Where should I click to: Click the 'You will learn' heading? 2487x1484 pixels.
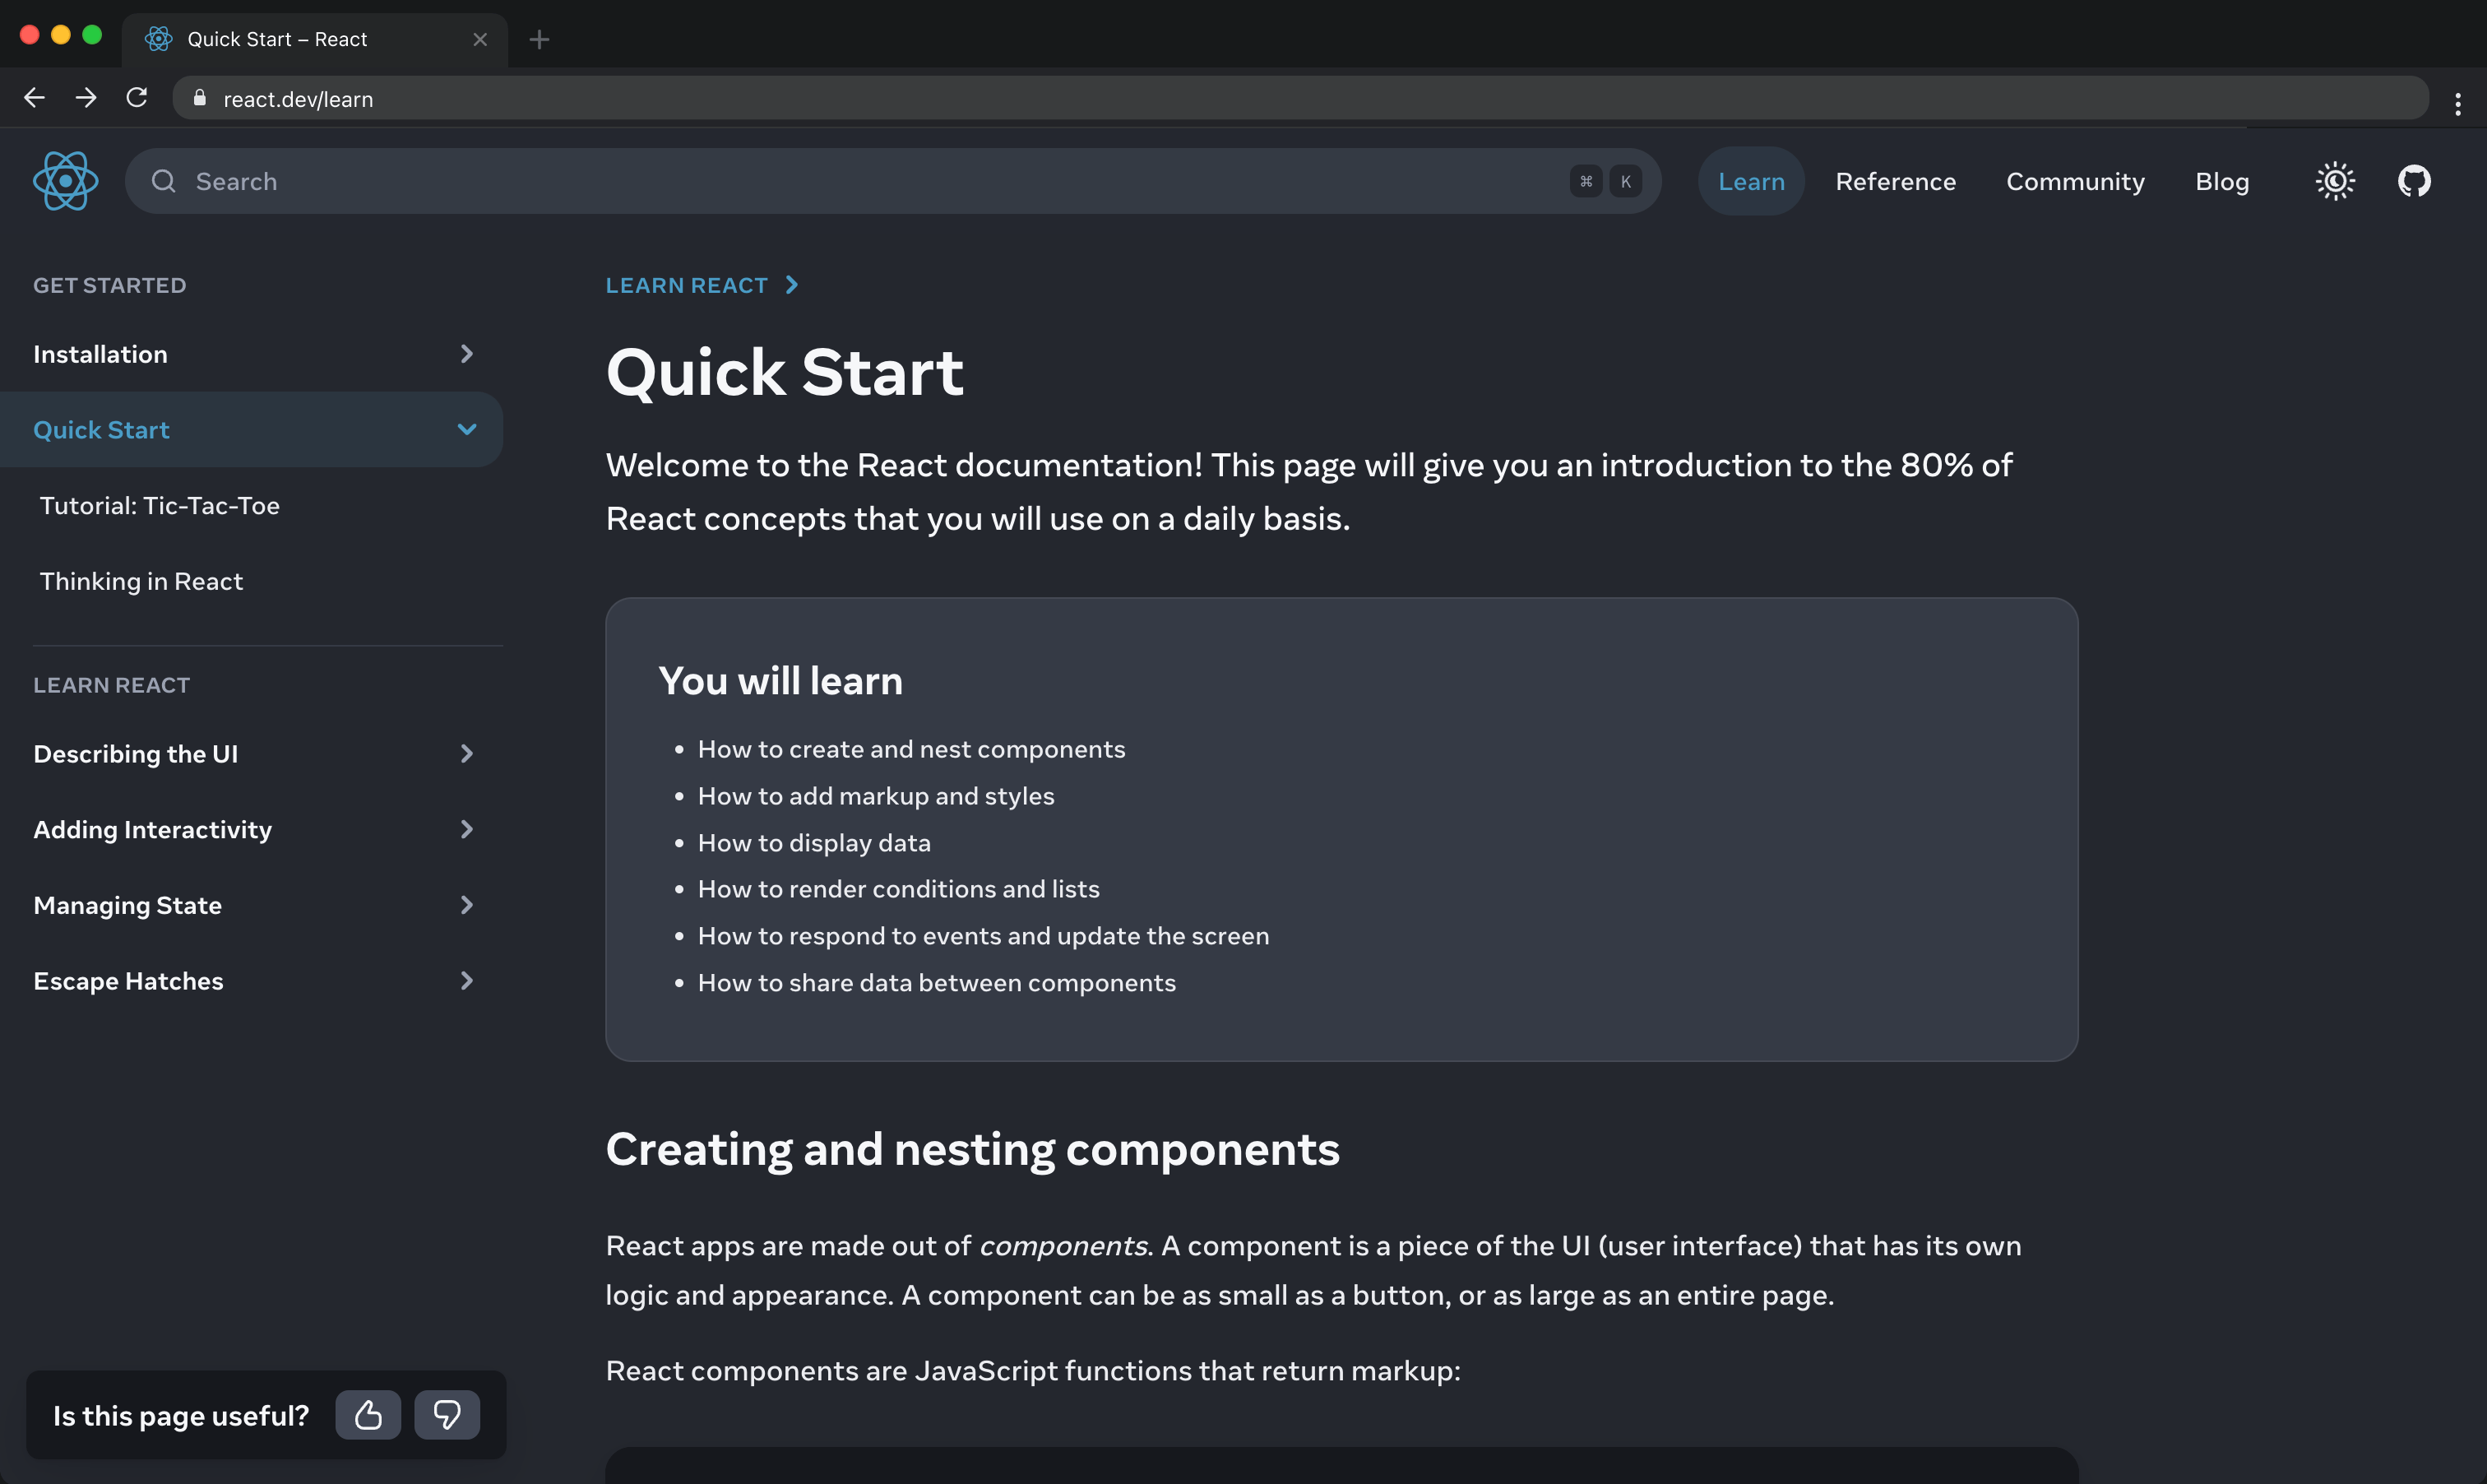pos(780,681)
